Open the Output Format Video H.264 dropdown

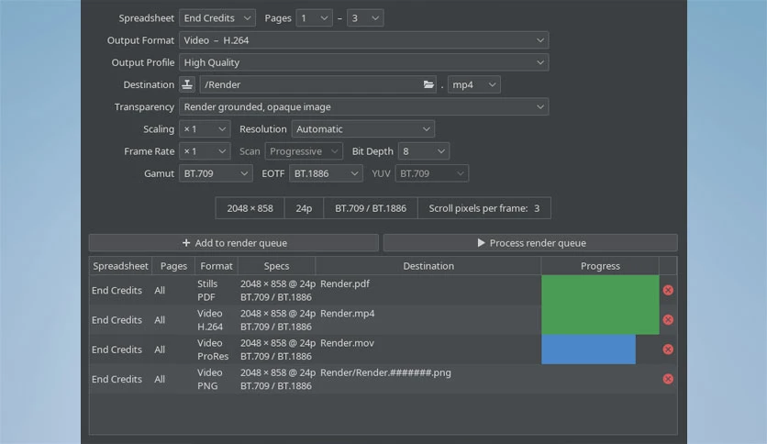click(363, 40)
